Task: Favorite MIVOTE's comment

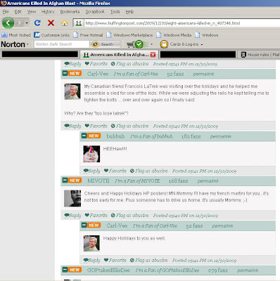Action: click(96, 215)
